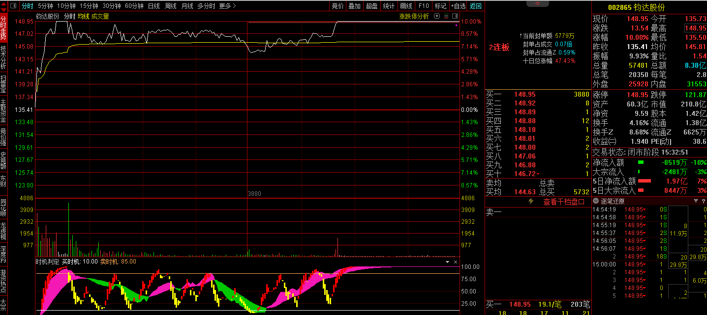Click the pop-out arrow icon next to 涨跌停分析

tap(436, 16)
